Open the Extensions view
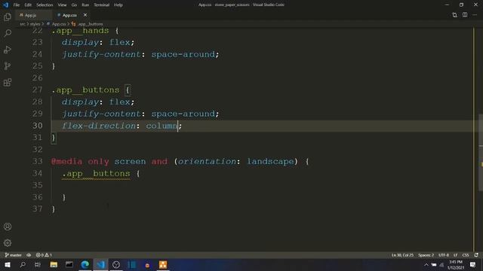The width and height of the screenshot is (483, 271). [8, 82]
